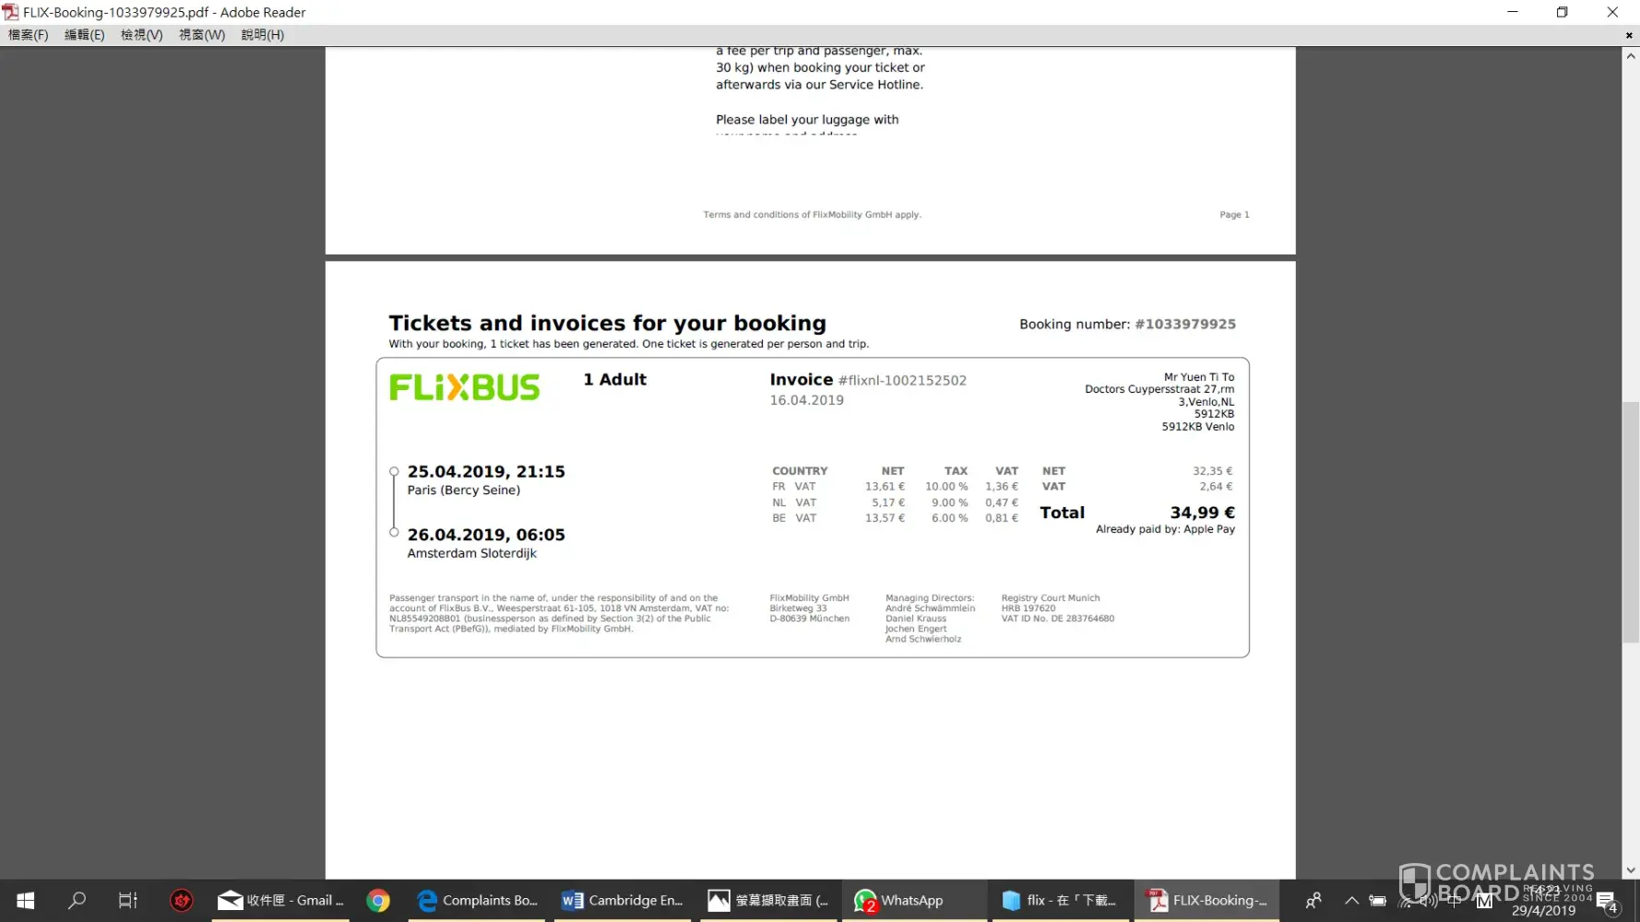Image resolution: width=1640 pixels, height=922 pixels.
Task: Open the 視窗(W) window menu
Action: point(201,35)
